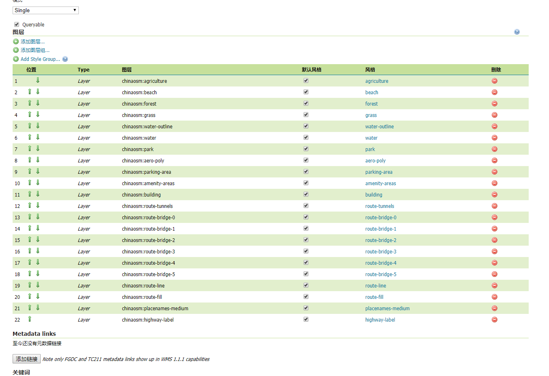The width and height of the screenshot is (549, 376).
Task: Move chinaosm:placenames-medium layer down
Action: (x=38, y=308)
